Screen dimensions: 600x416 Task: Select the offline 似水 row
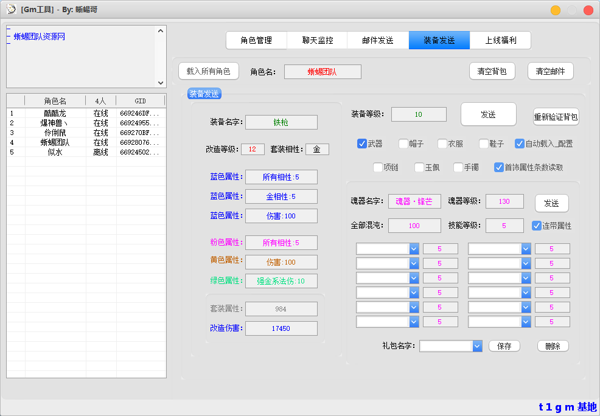[x=86, y=152]
